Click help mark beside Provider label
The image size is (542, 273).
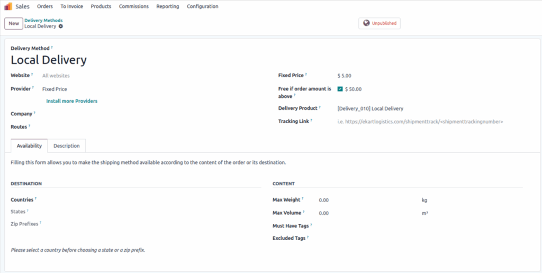[33, 88]
